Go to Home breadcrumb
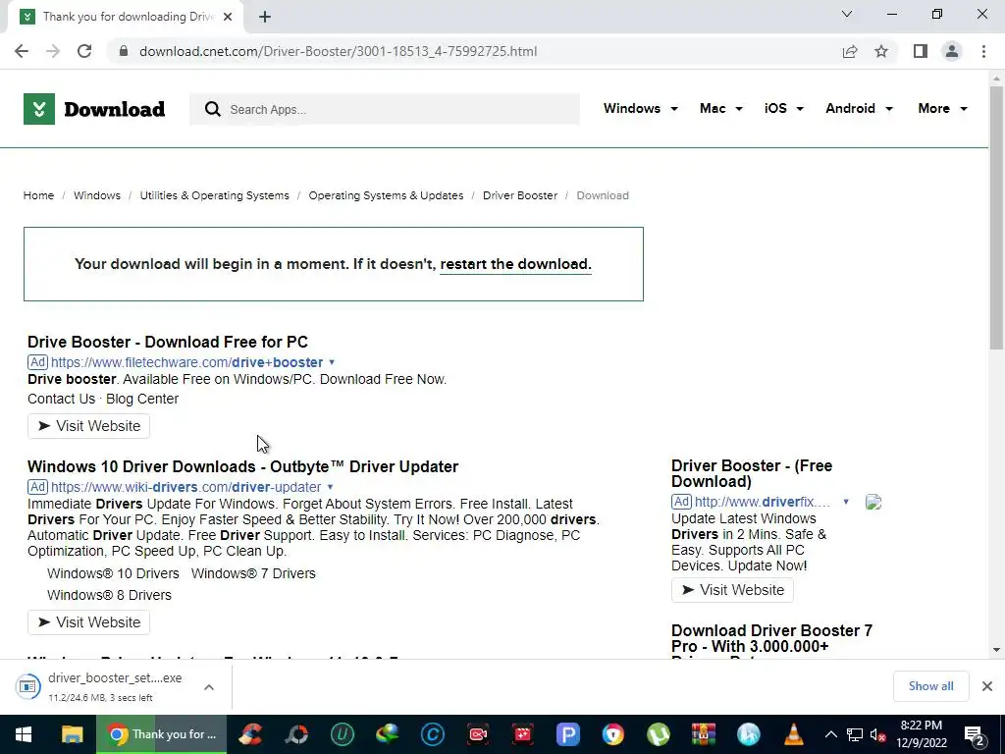This screenshot has height=754, width=1005. 38,195
